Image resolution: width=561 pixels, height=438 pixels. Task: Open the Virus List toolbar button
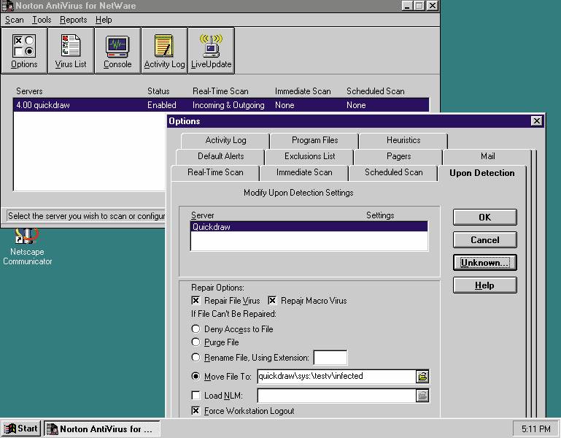(71, 51)
